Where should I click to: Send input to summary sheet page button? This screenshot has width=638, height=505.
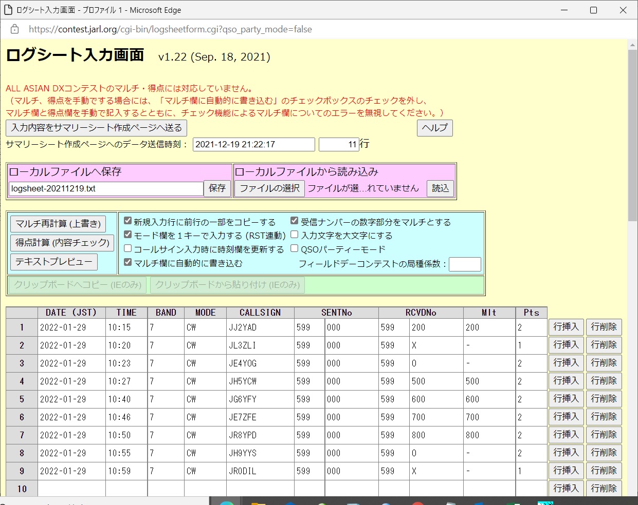[97, 128]
